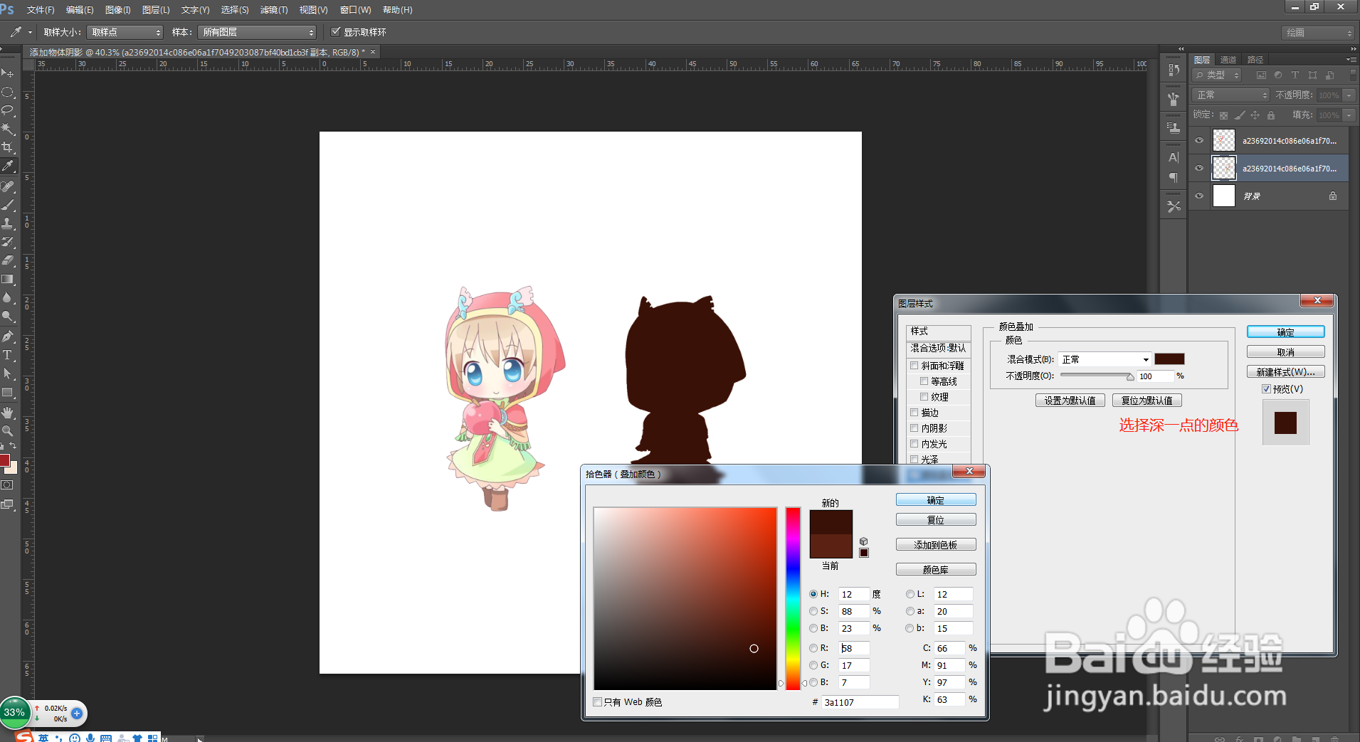The image size is (1360, 742).
Task: Click 取消 in the 图层样式 dialog
Action: (1285, 352)
